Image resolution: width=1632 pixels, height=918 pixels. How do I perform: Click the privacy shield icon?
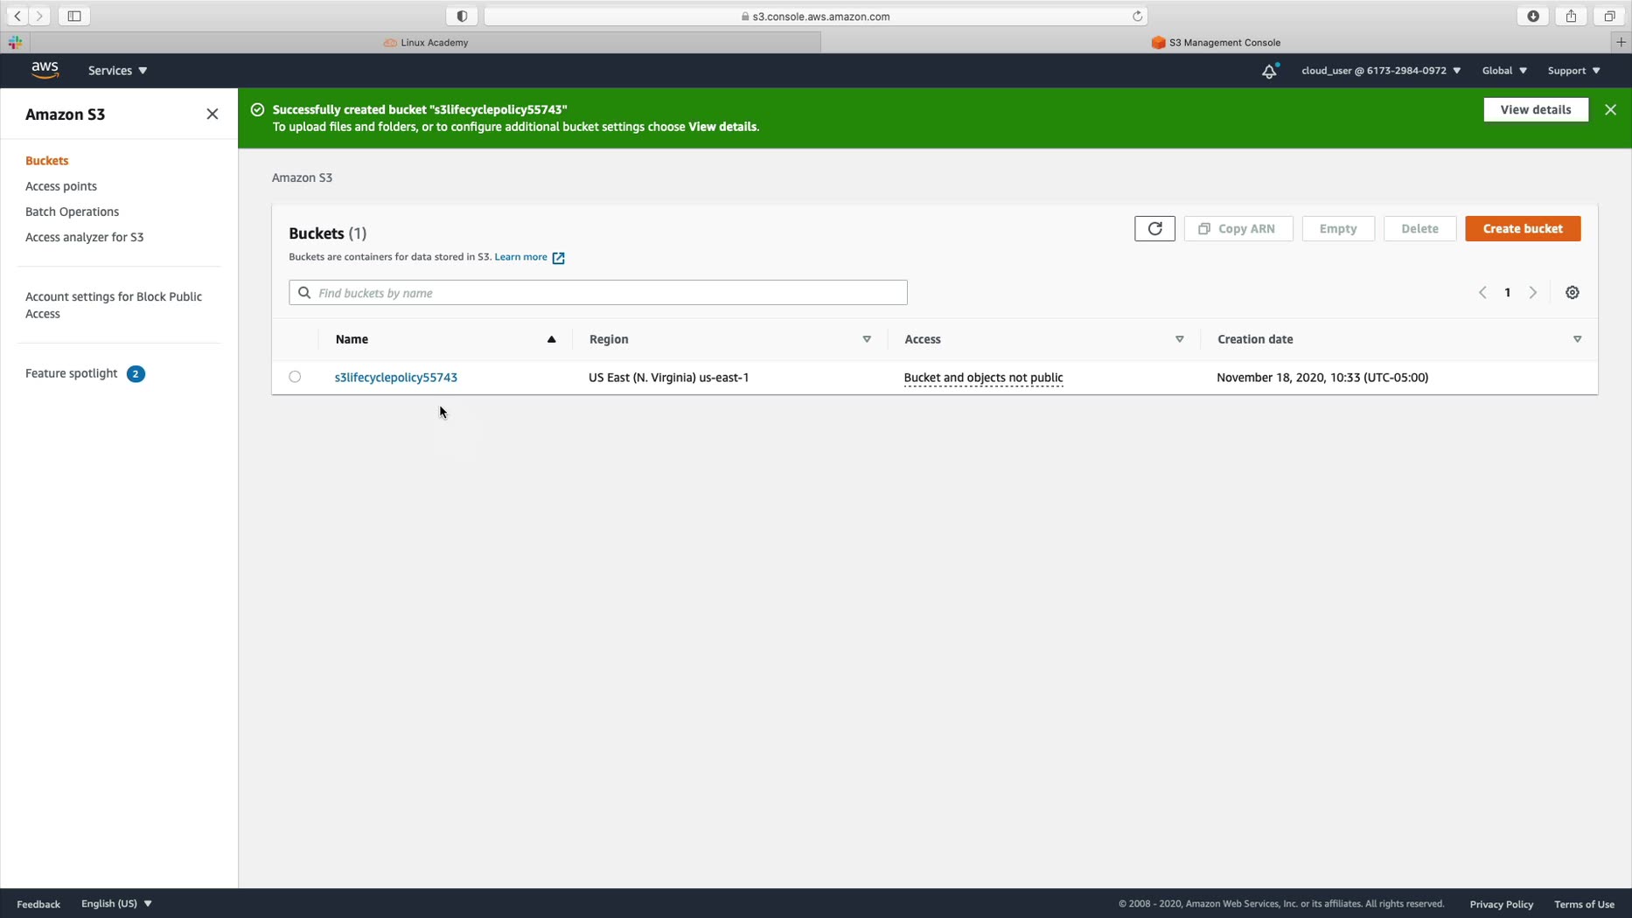pyautogui.click(x=462, y=16)
